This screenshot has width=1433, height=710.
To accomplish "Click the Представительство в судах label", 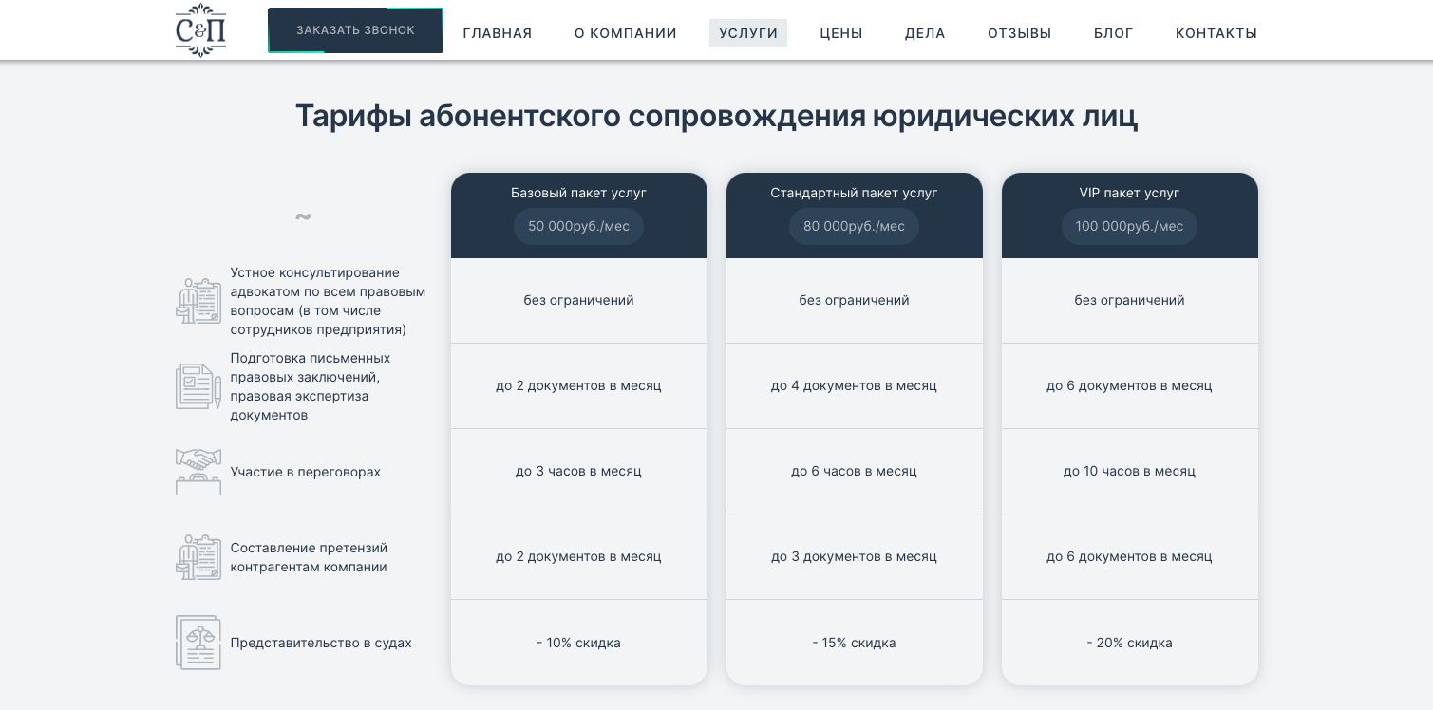I will click(x=321, y=643).
